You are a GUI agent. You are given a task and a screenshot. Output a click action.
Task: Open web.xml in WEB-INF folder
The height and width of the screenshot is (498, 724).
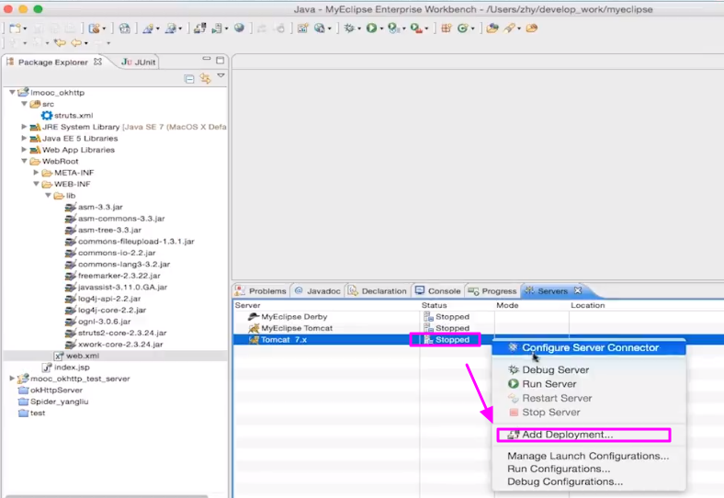81,356
